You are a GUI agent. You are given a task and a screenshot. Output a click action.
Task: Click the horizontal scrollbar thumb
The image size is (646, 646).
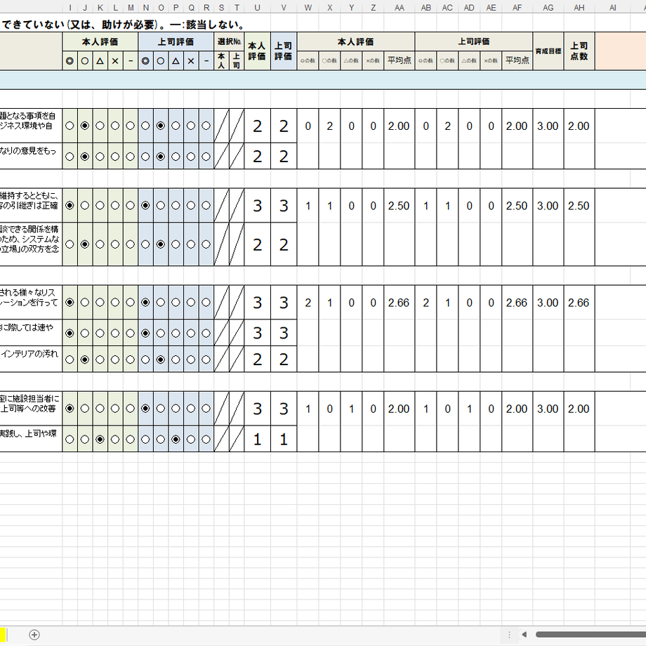591,635
